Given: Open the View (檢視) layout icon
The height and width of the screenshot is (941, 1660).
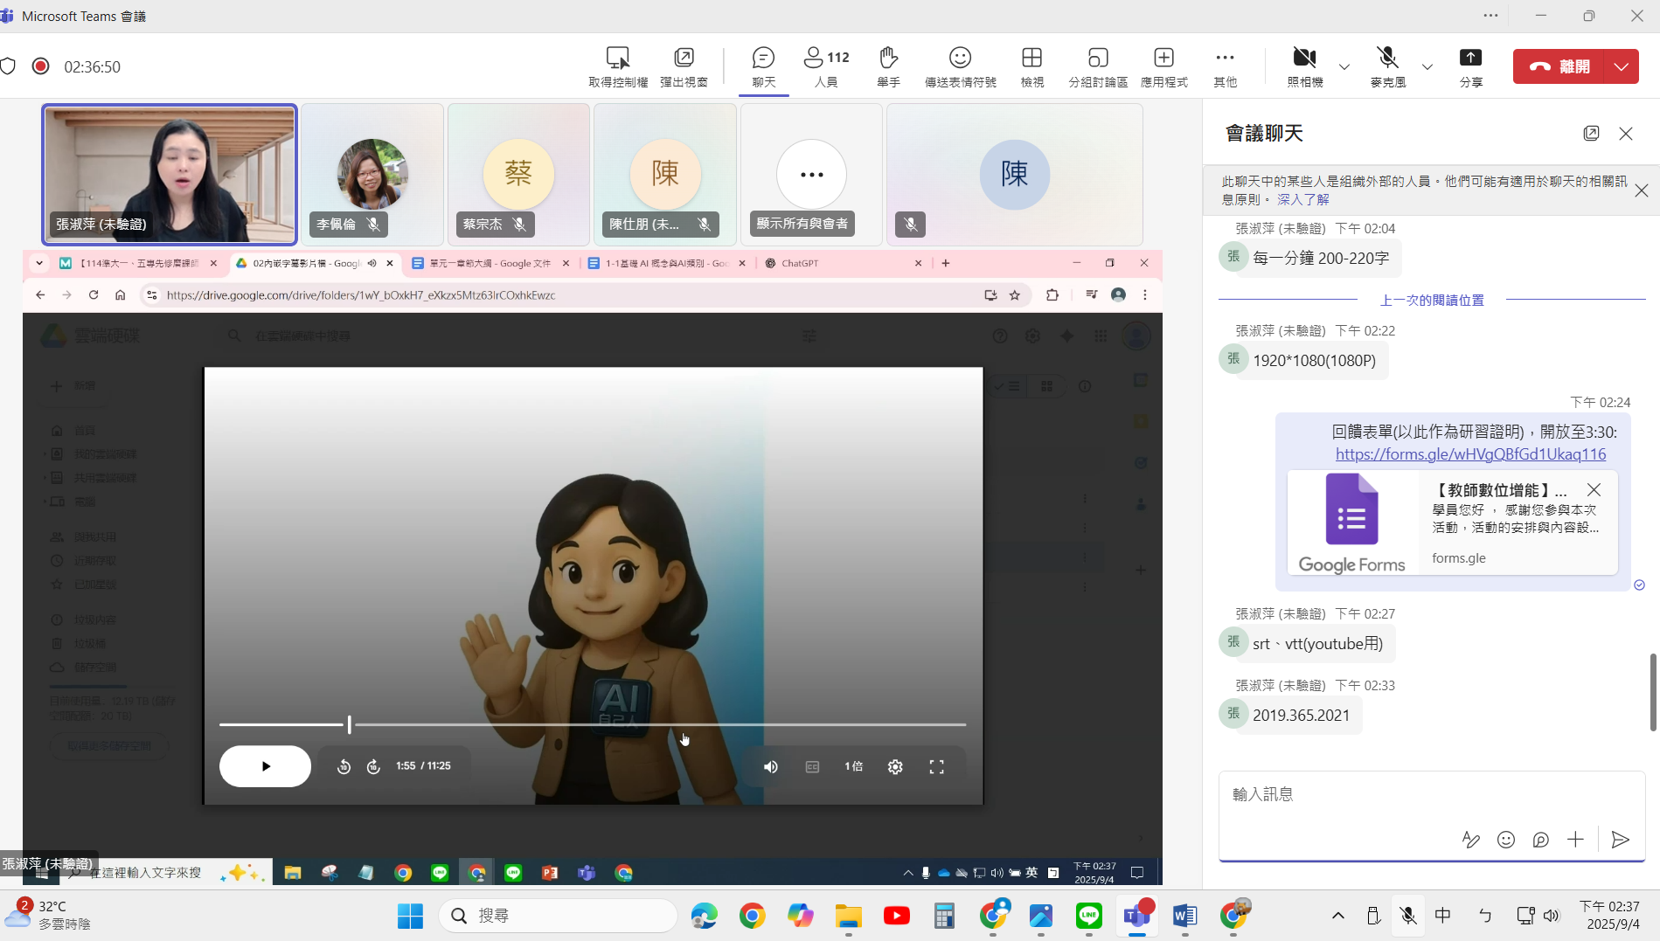Looking at the screenshot, I should tap(1031, 59).
